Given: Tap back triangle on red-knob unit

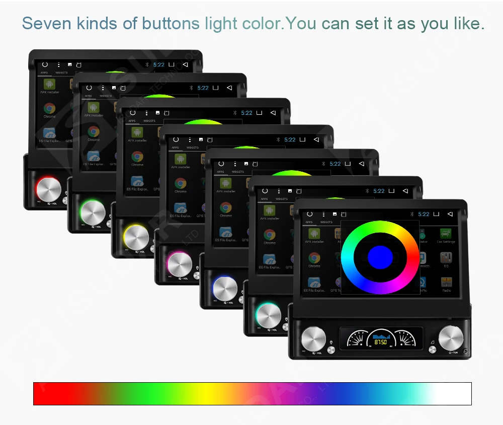Looking at the screenshot, I should pyautogui.click(x=185, y=64).
